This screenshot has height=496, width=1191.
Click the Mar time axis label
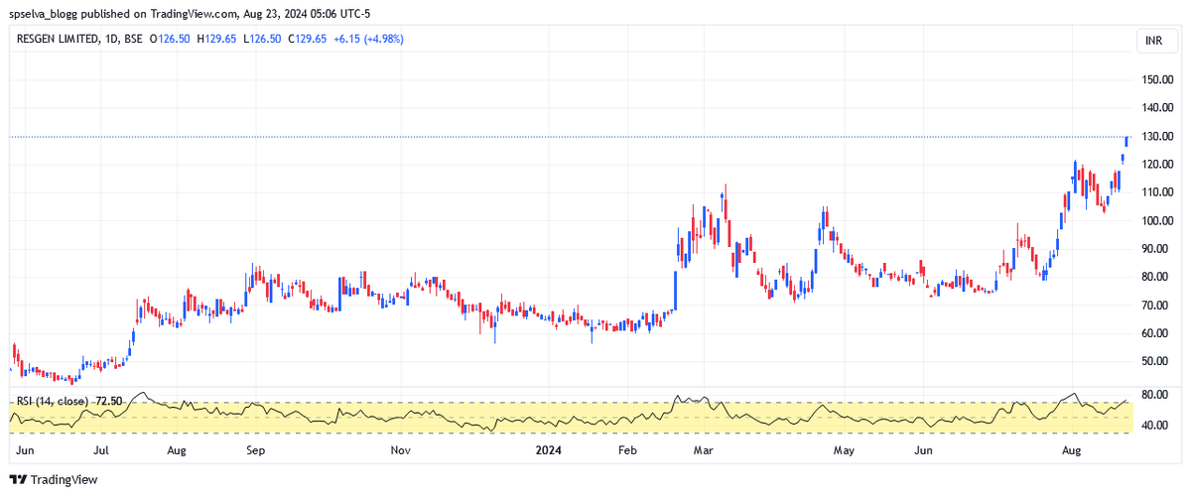[x=703, y=451]
